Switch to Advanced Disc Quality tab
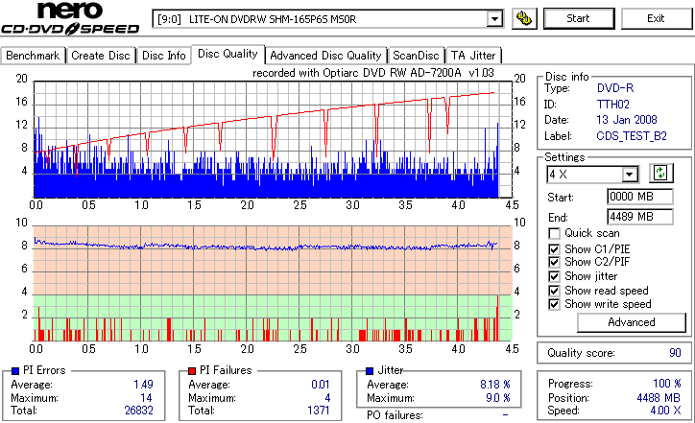This screenshot has width=695, height=423. pyautogui.click(x=325, y=56)
